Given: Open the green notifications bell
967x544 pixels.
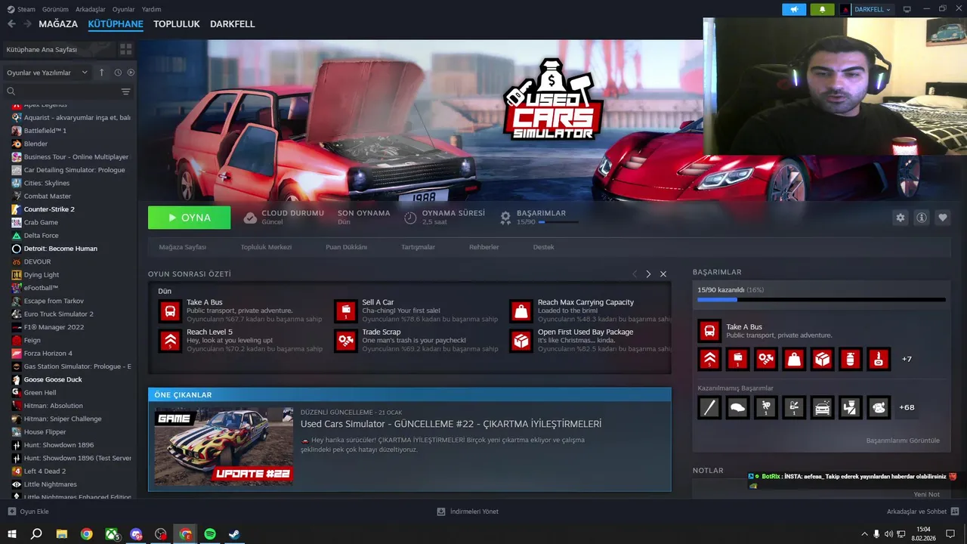Looking at the screenshot, I should (x=822, y=9).
